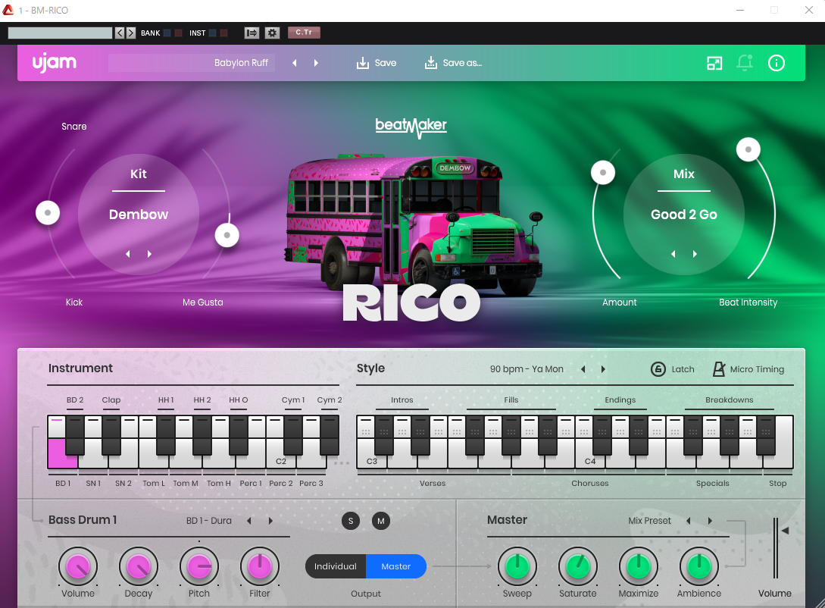This screenshot has height=608, width=825.
Task: Select previous Mix Preset in Master
Action: [688, 521]
